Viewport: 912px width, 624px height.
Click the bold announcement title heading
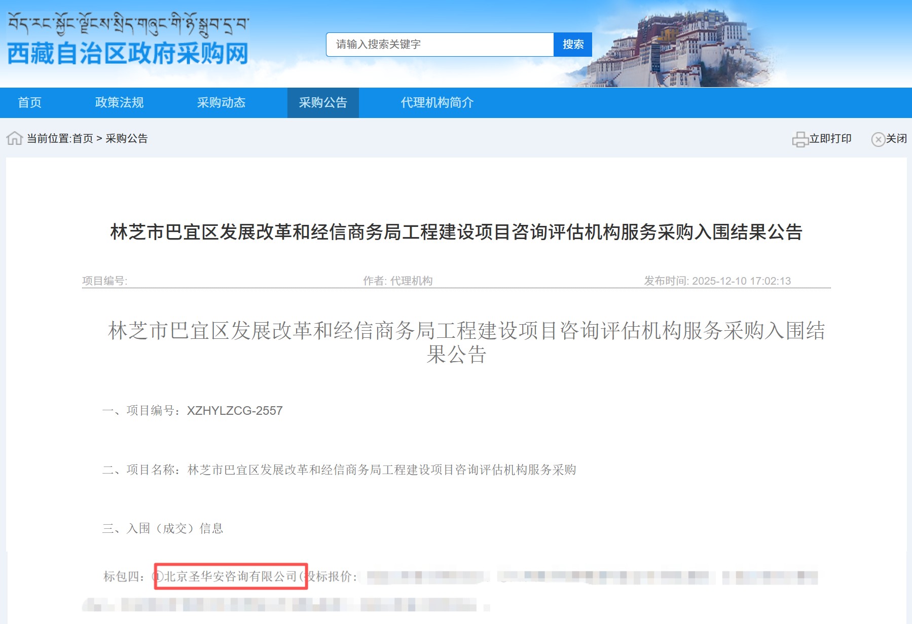(x=456, y=232)
